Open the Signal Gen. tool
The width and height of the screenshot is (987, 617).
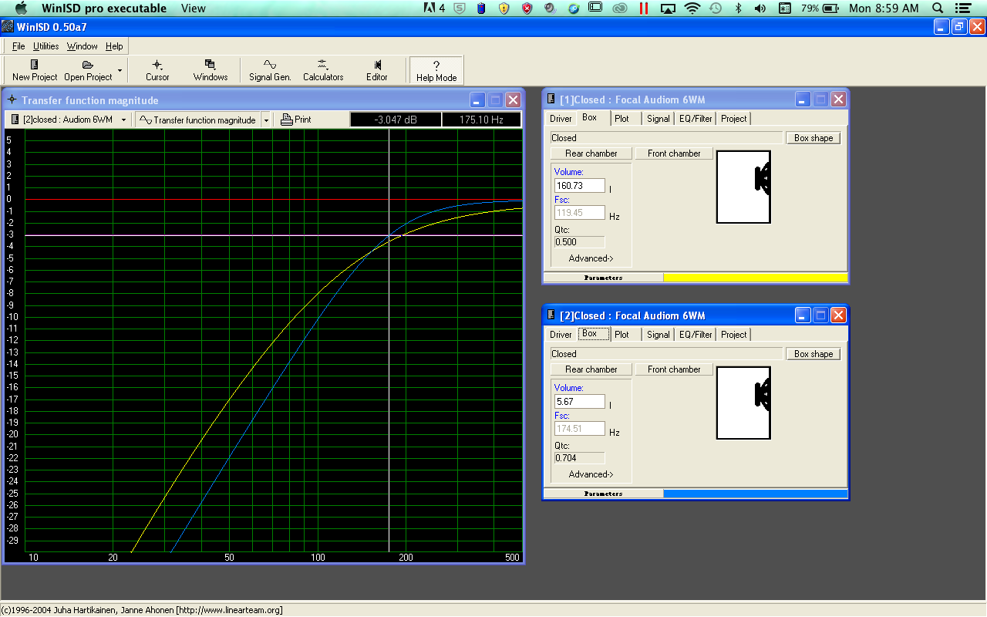click(x=270, y=70)
